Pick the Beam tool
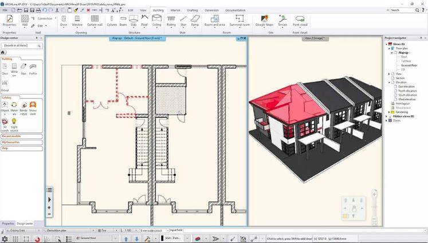Image resolution: width=428 pixels, height=243 pixels. [x=123, y=21]
